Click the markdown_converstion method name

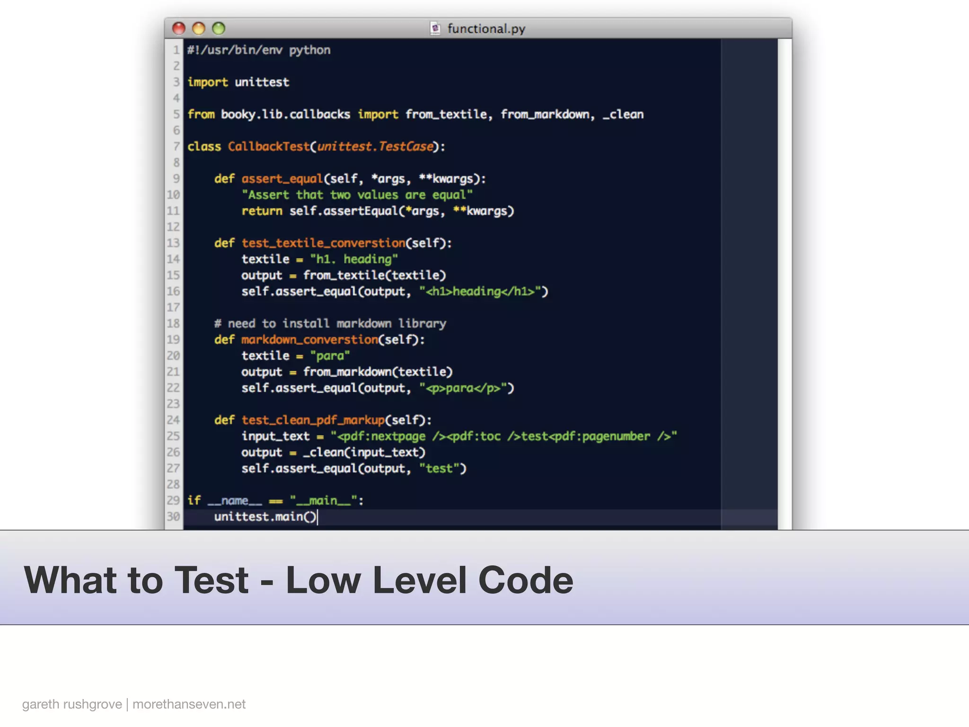(x=309, y=339)
